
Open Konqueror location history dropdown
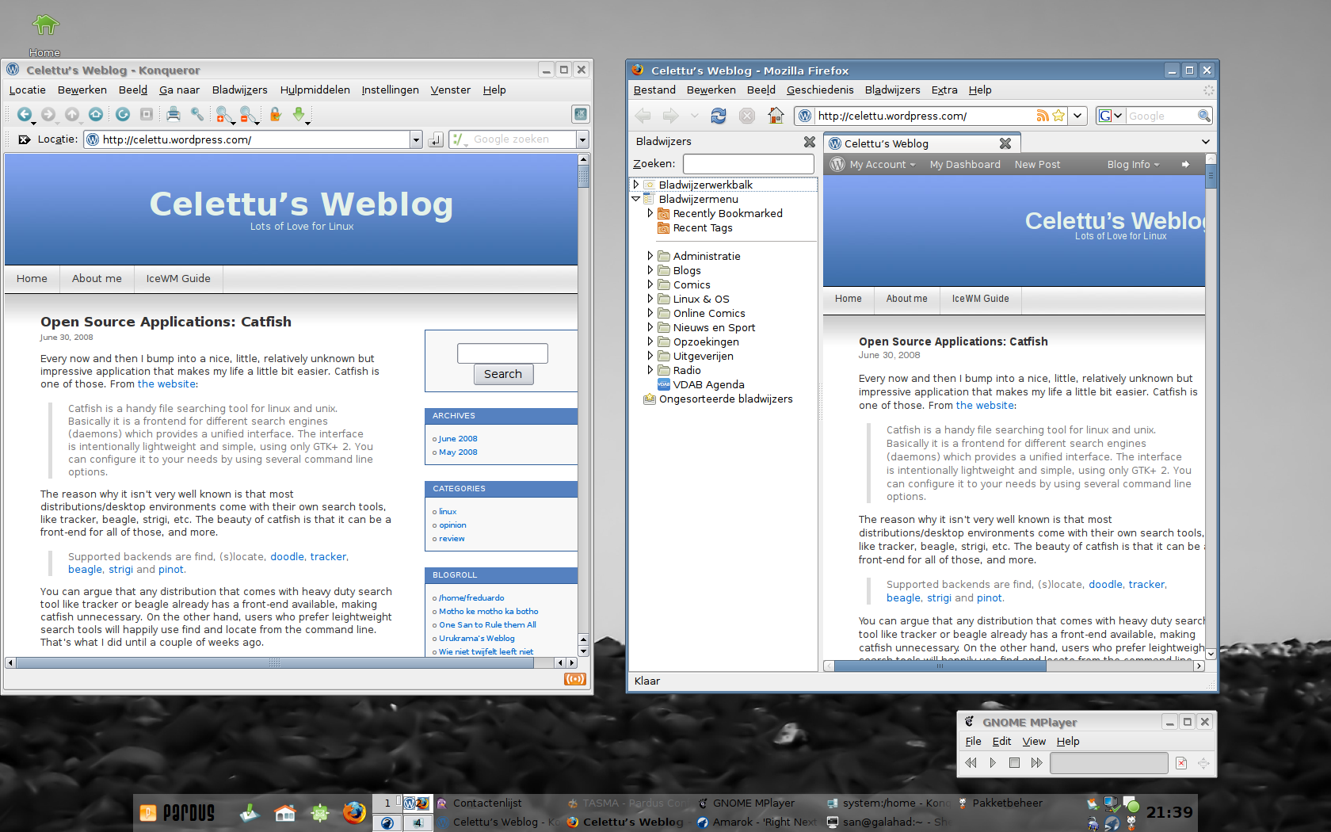(x=416, y=140)
